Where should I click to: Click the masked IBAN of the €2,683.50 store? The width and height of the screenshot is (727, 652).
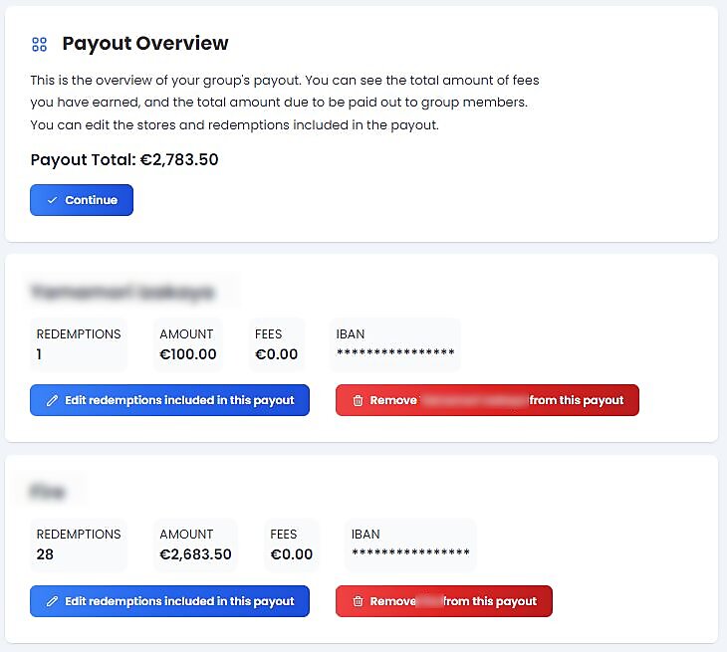[x=410, y=553]
